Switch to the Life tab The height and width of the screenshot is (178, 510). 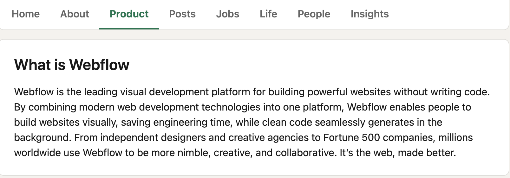coord(268,14)
